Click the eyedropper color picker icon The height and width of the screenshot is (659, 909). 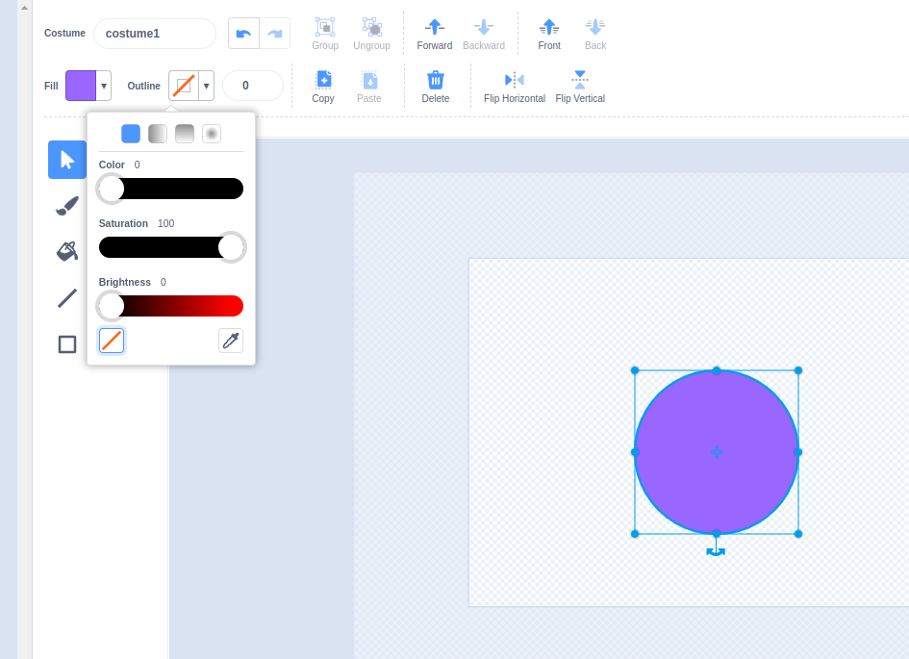(231, 341)
